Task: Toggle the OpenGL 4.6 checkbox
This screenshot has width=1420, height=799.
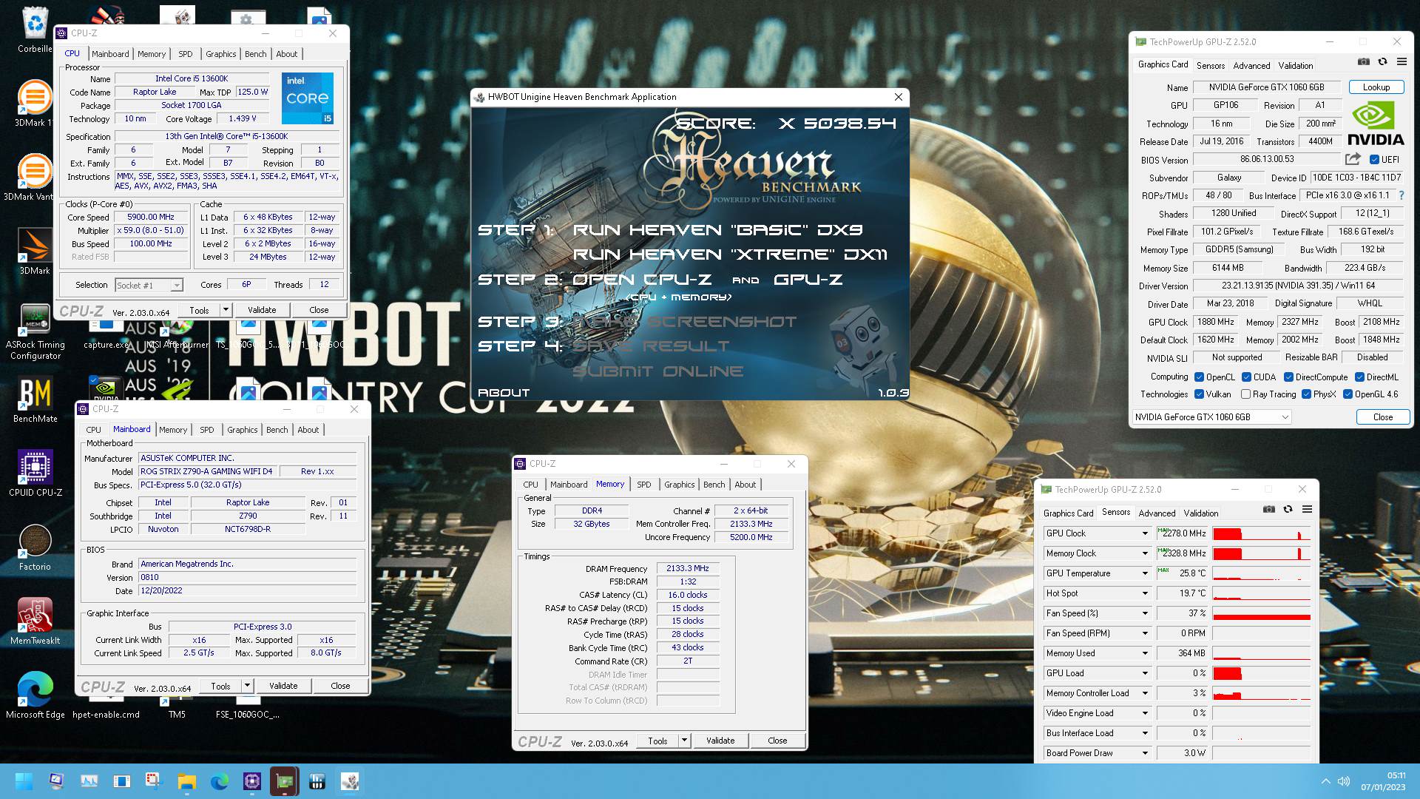Action: (x=1348, y=394)
